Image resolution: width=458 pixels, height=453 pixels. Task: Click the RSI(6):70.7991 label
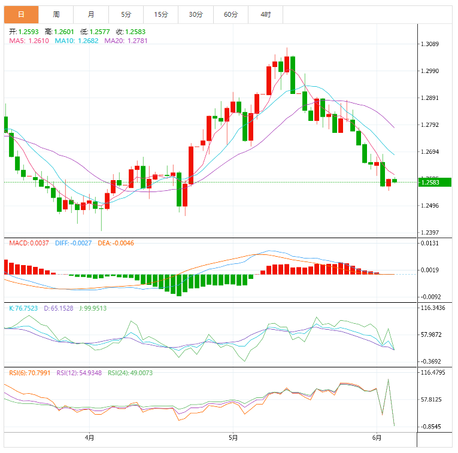30,373
